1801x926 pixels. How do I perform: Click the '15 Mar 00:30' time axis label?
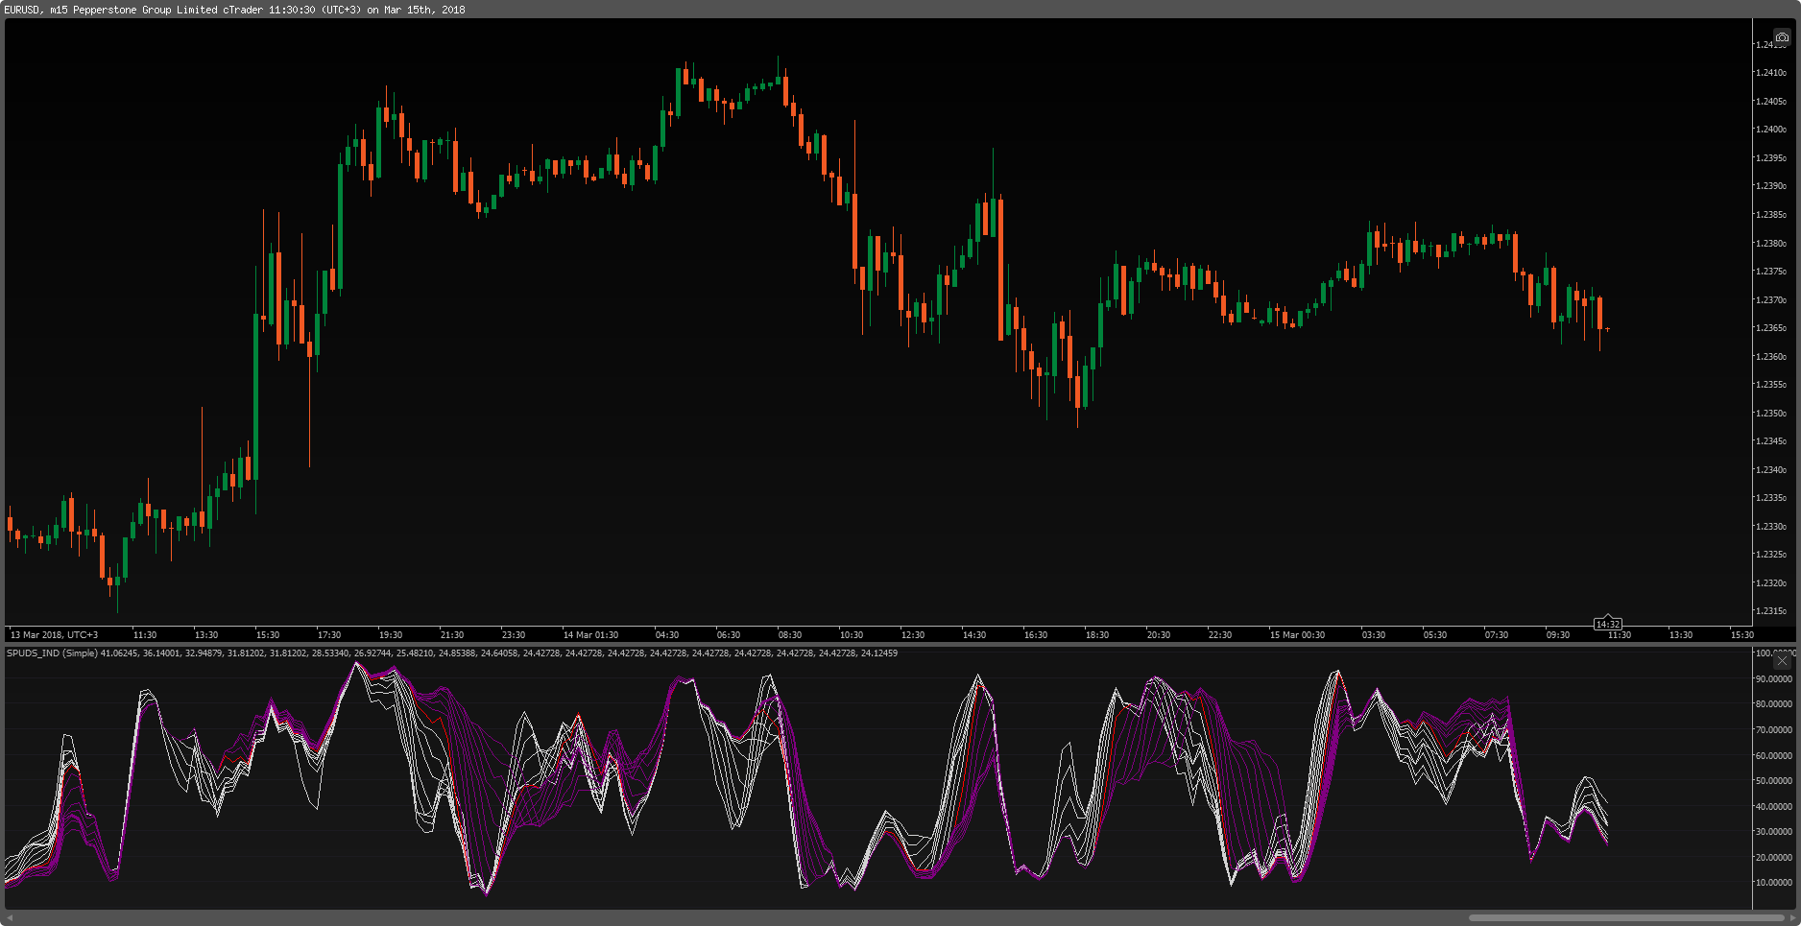pos(1297,635)
